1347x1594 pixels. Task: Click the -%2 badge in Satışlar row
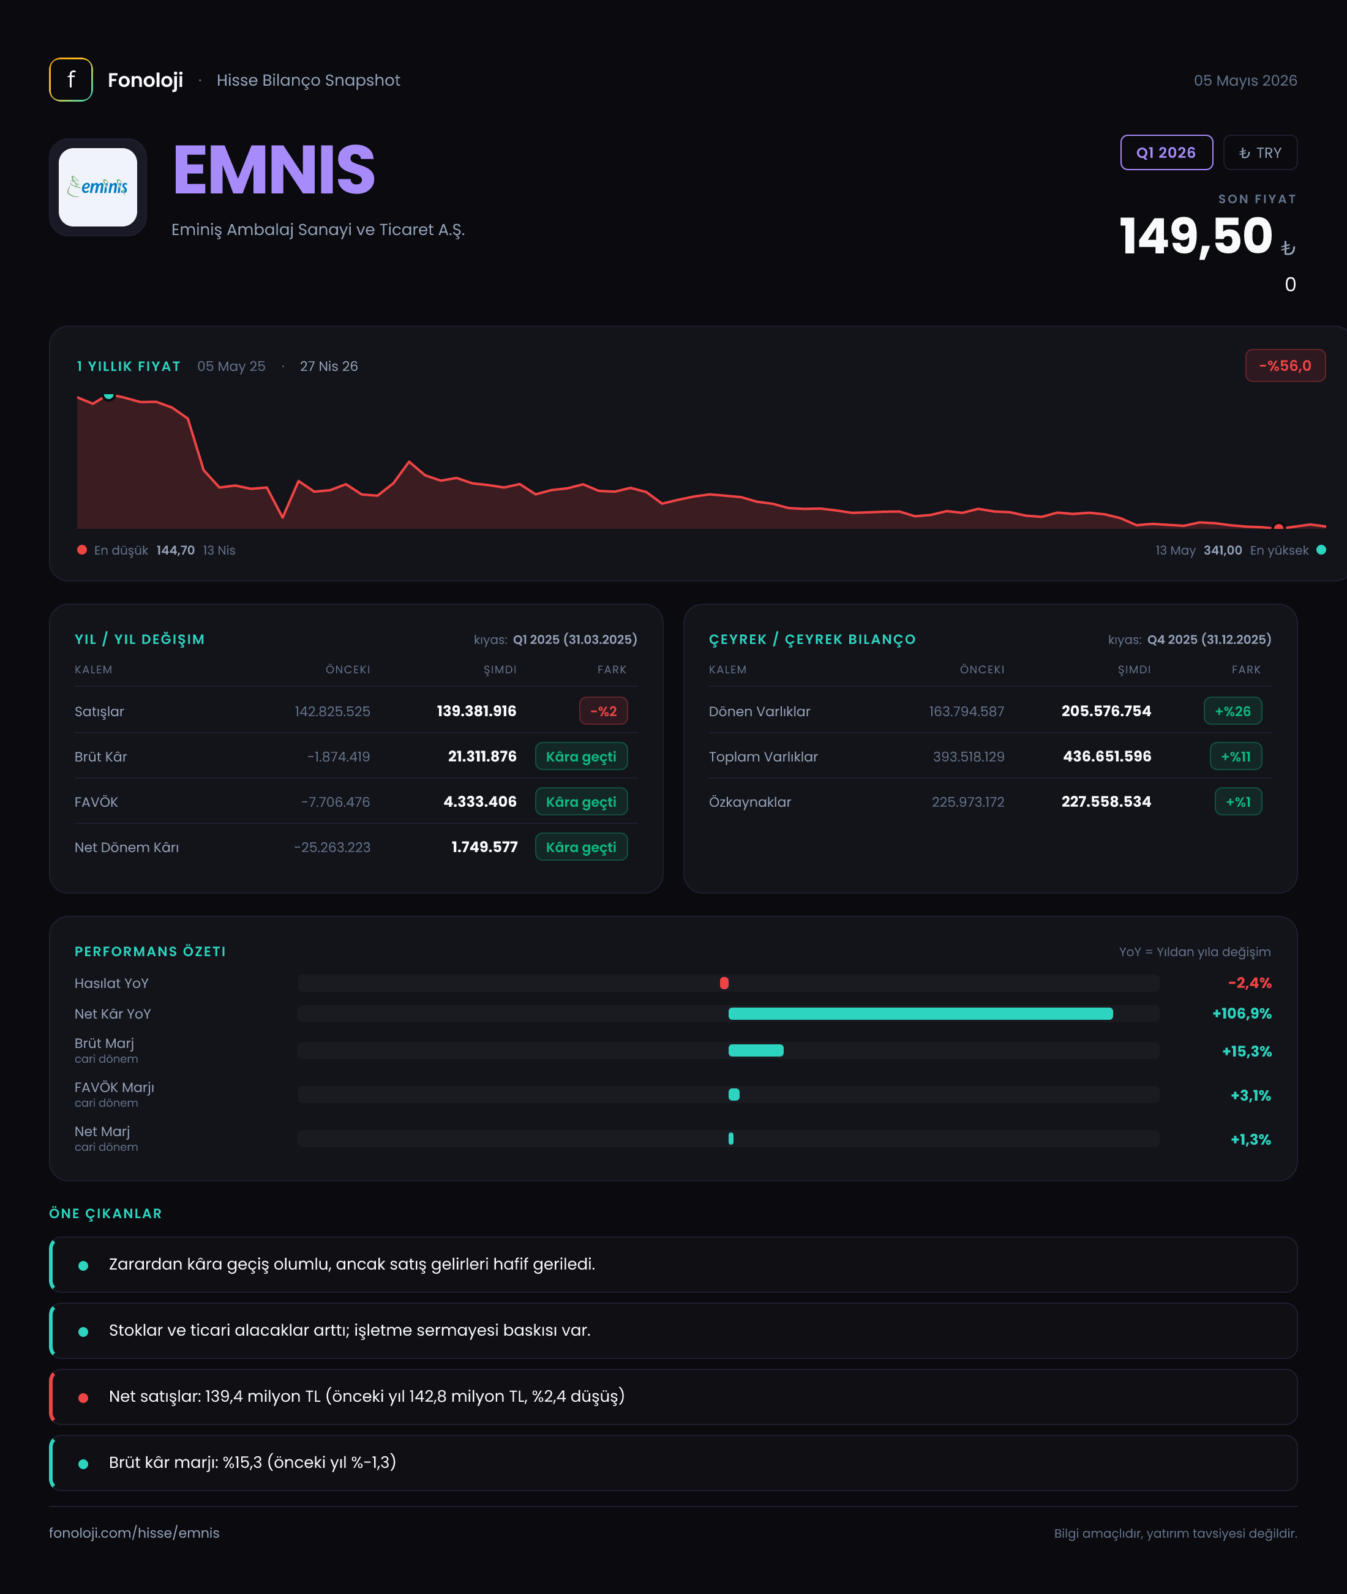pyautogui.click(x=603, y=711)
